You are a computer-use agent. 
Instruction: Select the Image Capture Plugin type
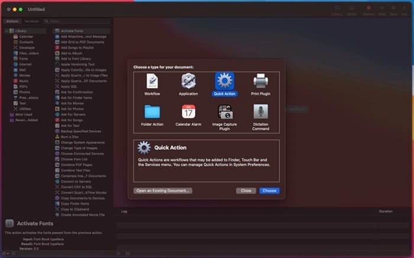coord(224,117)
